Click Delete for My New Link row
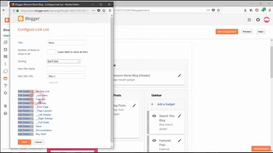The width and height of the screenshot is (273, 153). tap(26, 91)
